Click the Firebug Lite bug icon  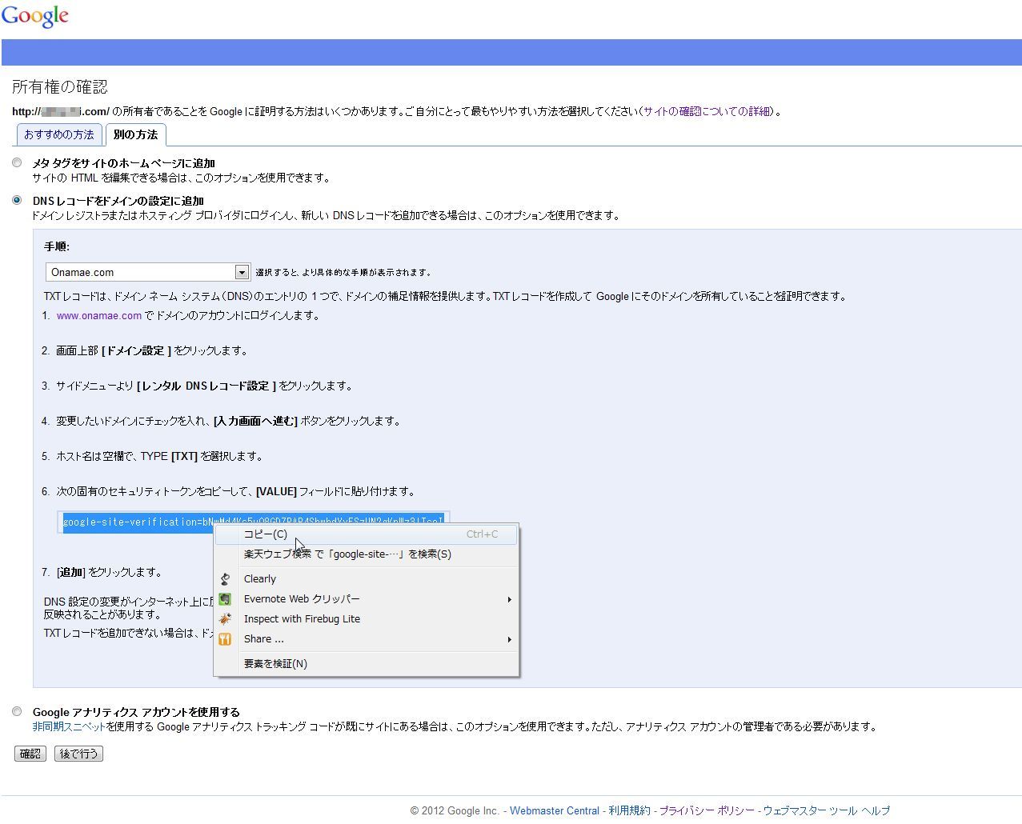coord(226,619)
